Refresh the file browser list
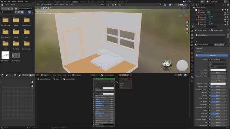This screenshot has width=230, height=129. pos(12,9)
